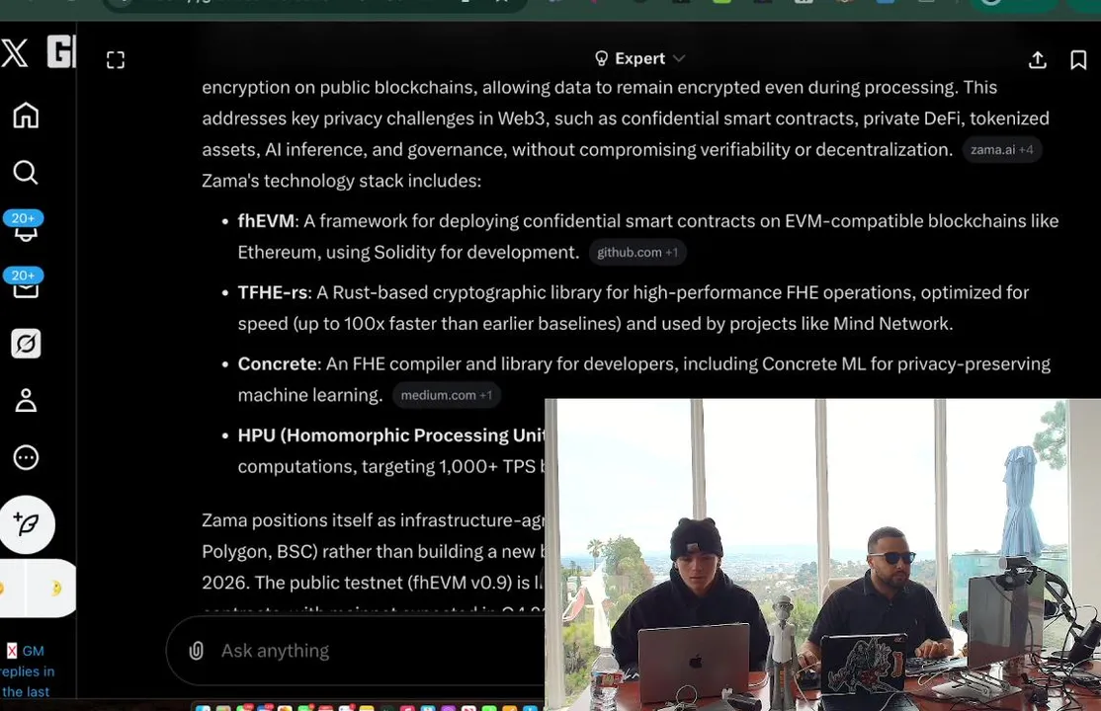Open notifications with 20+ badge
1101x711 pixels.
coord(24,226)
